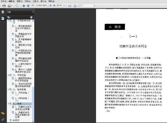Select highlighted bookmark 八、附录

coord(22,104)
